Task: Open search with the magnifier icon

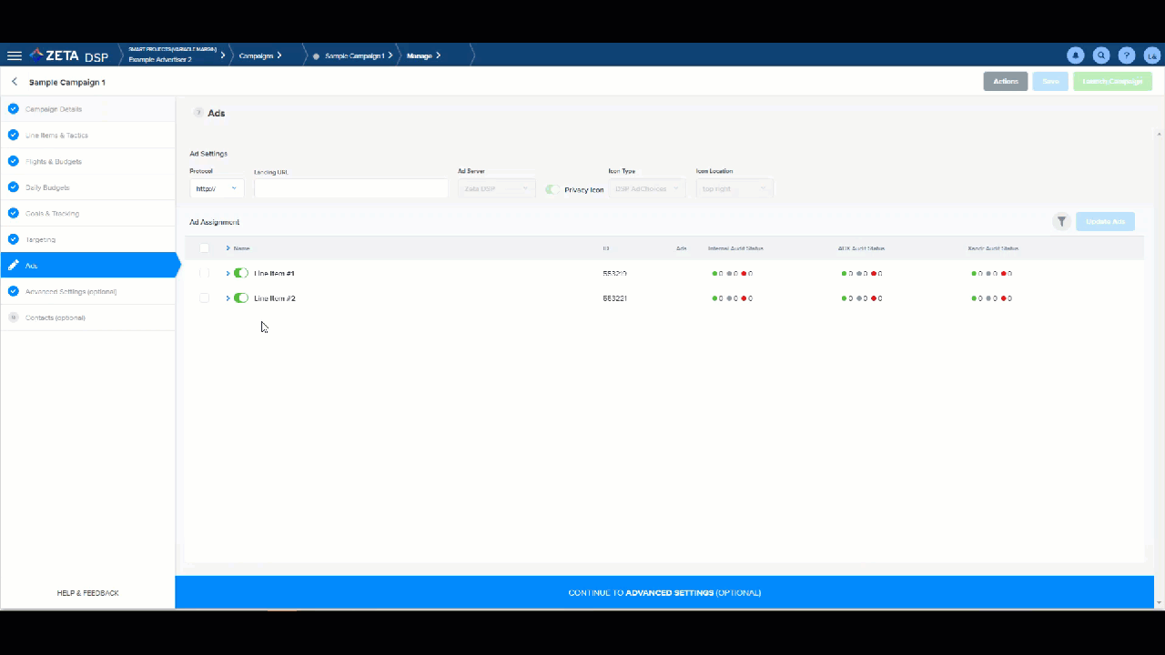Action: [x=1101, y=55]
